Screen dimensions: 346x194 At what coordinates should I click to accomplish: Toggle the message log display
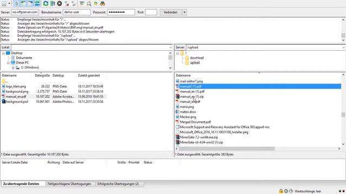[17, 4]
